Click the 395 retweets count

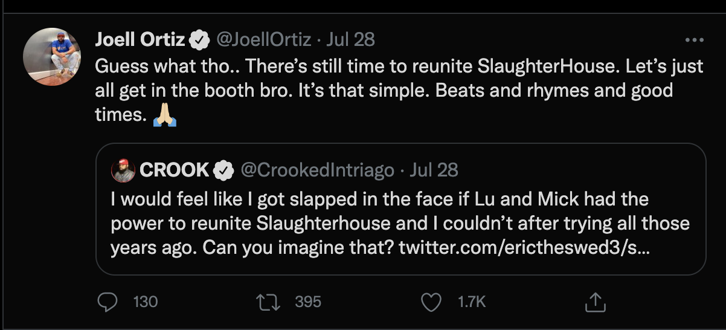click(x=307, y=302)
